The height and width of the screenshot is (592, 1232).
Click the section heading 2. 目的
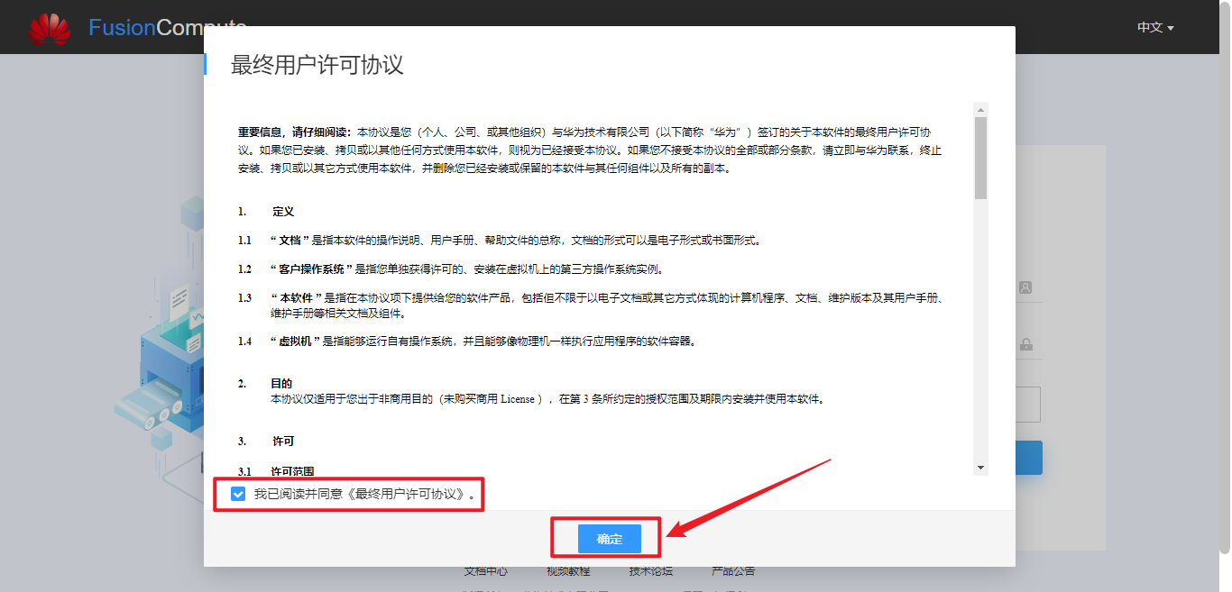[265, 384]
